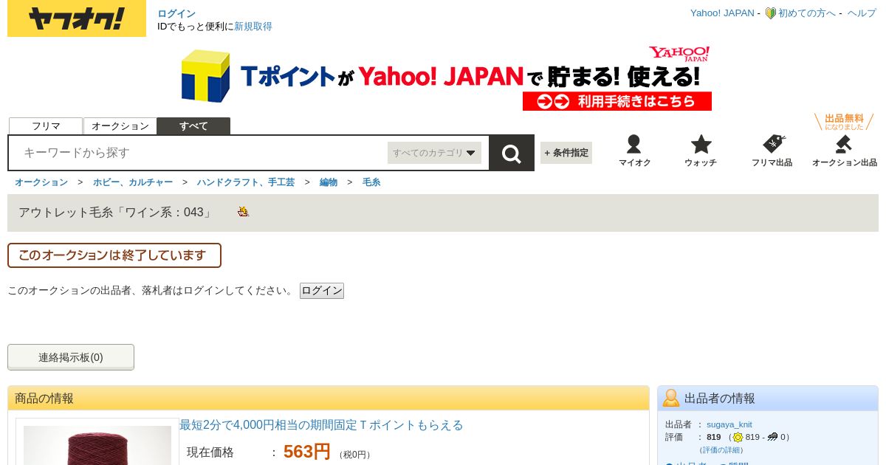Click the 初めての方へ beginner mark icon

pos(770,13)
